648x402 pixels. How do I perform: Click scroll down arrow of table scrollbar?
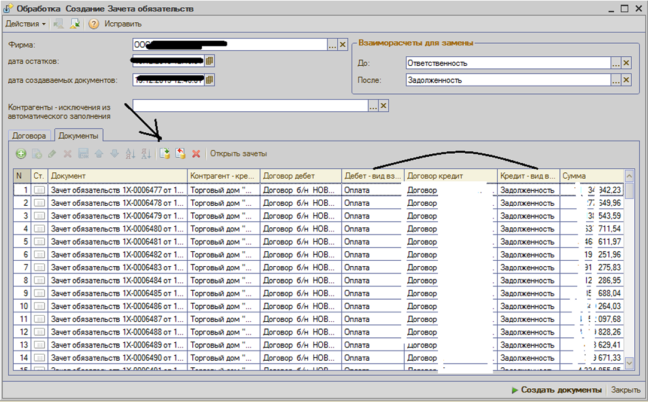(629, 363)
